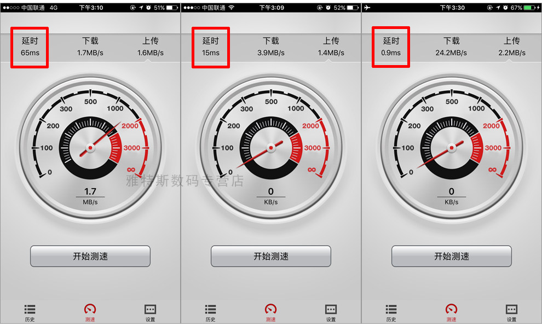Open 设置 icon on the 65ms latency screen

coord(150,313)
